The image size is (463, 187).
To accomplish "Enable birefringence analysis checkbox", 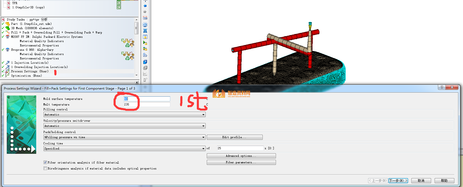I will tap(45, 168).
